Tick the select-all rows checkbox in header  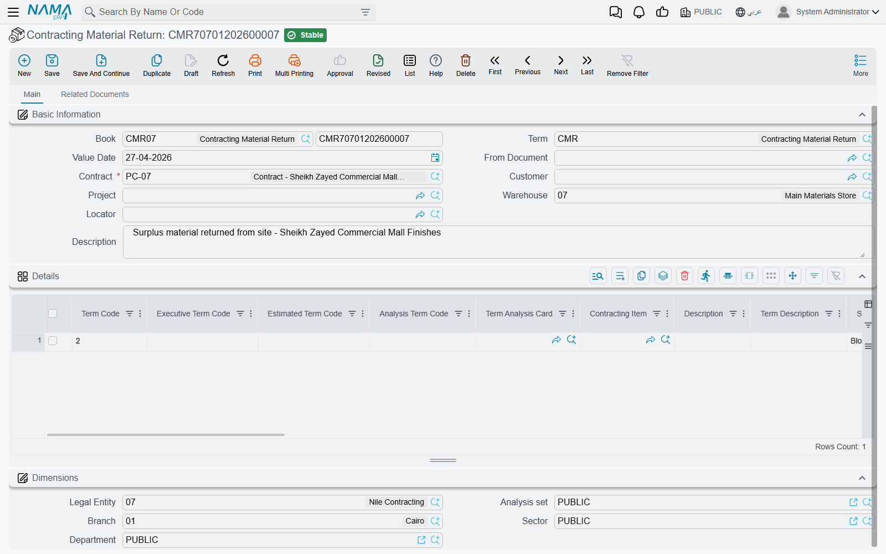(x=53, y=314)
